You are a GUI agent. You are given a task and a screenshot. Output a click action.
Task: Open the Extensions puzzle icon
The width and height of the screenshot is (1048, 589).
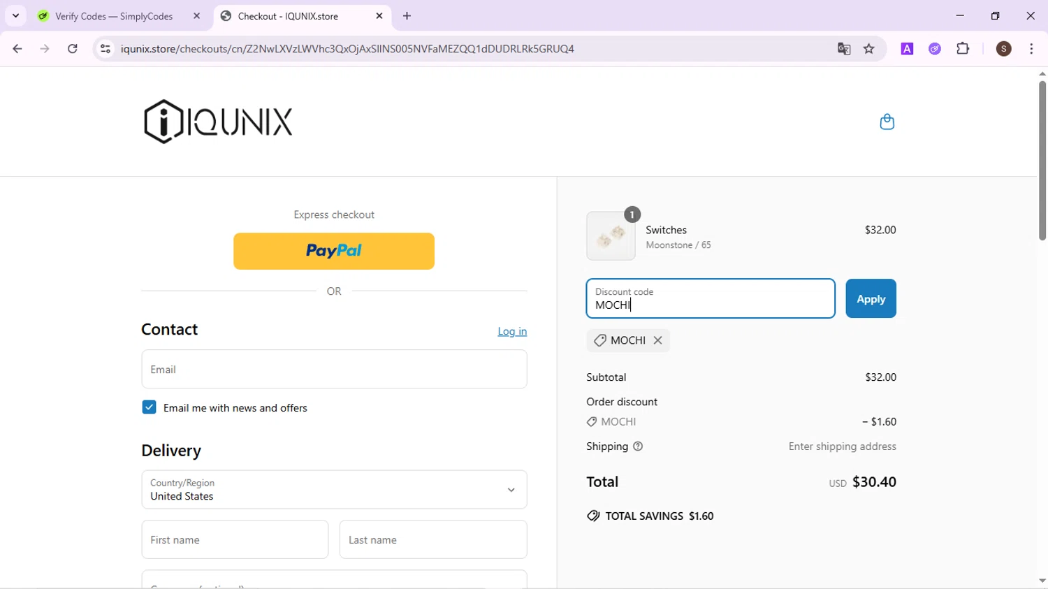[963, 49]
